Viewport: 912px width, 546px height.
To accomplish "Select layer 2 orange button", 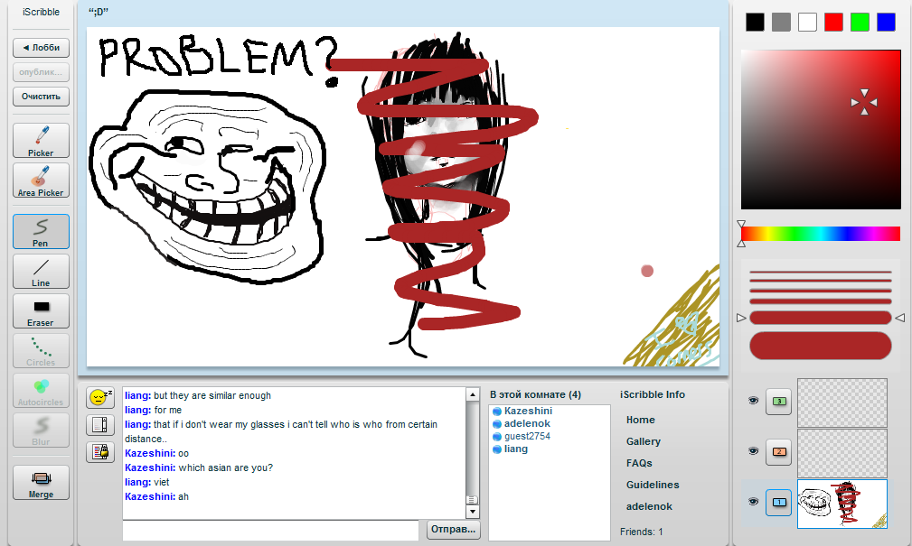I will click(x=779, y=452).
